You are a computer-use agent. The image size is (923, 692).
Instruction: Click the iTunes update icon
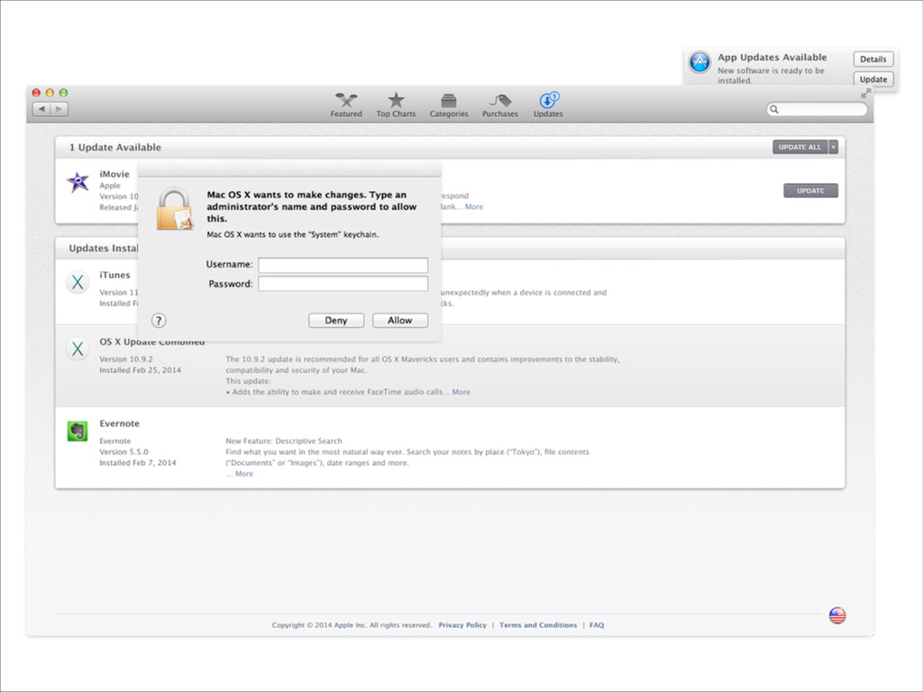(78, 282)
